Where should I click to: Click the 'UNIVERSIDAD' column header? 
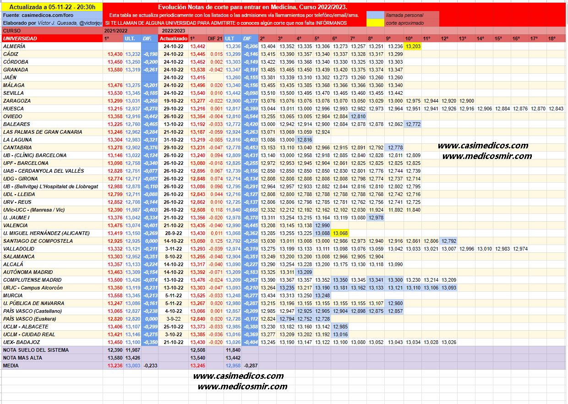click(x=52, y=38)
